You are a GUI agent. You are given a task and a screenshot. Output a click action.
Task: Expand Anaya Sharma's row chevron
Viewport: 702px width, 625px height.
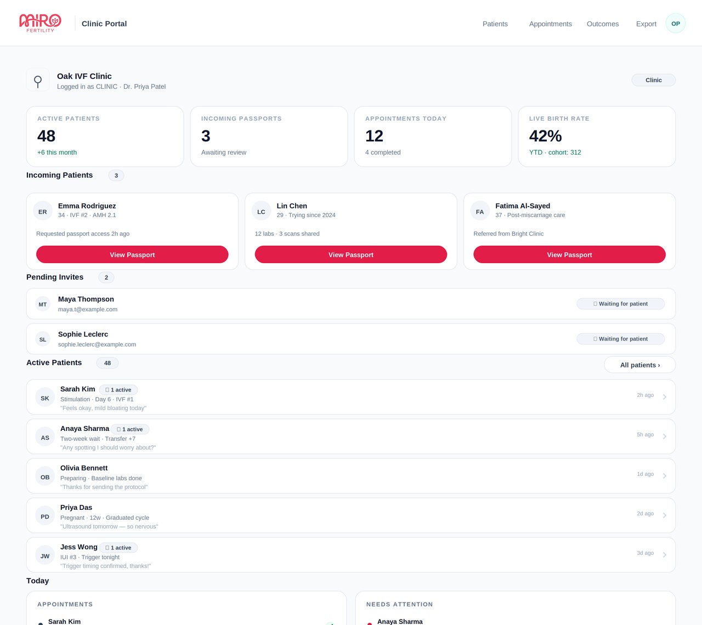664,436
